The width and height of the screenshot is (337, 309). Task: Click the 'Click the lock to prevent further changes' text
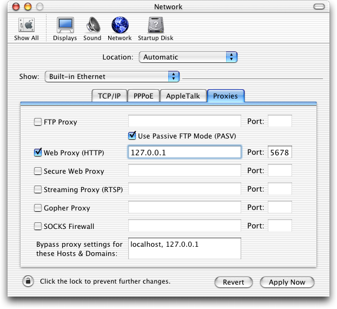click(105, 281)
